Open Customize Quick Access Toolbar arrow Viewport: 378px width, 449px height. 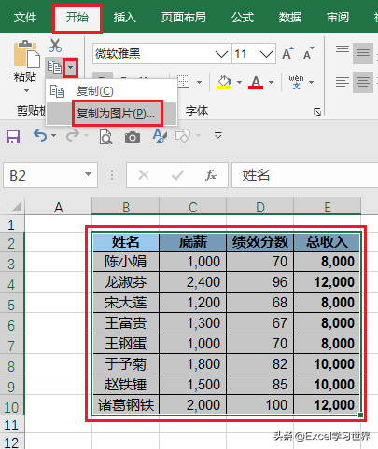217,135
